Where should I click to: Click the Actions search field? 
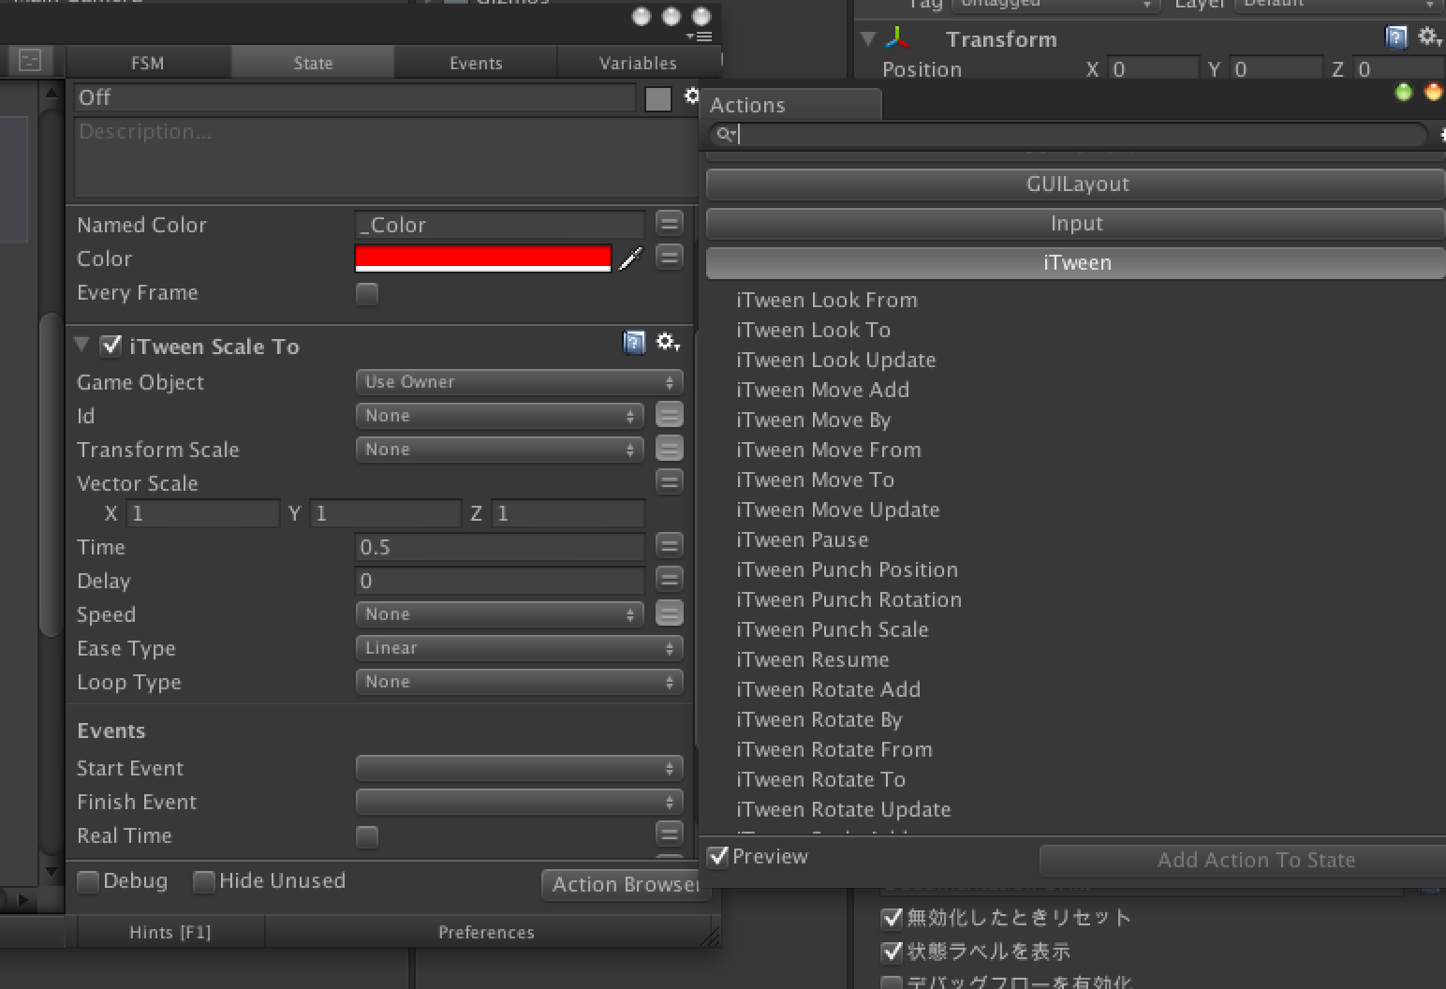(1068, 134)
